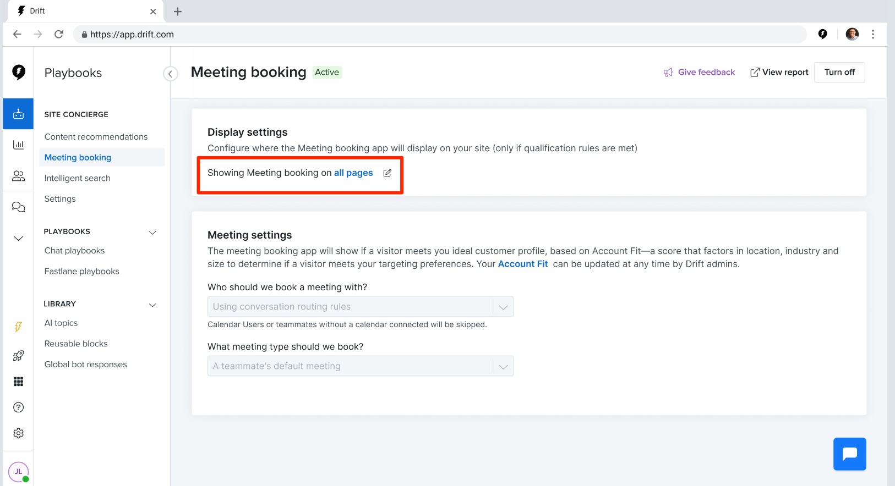Image resolution: width=895 pixels, height=486 pixels.
Task: Open the meeting type dropdown
Action: point(361,366)
